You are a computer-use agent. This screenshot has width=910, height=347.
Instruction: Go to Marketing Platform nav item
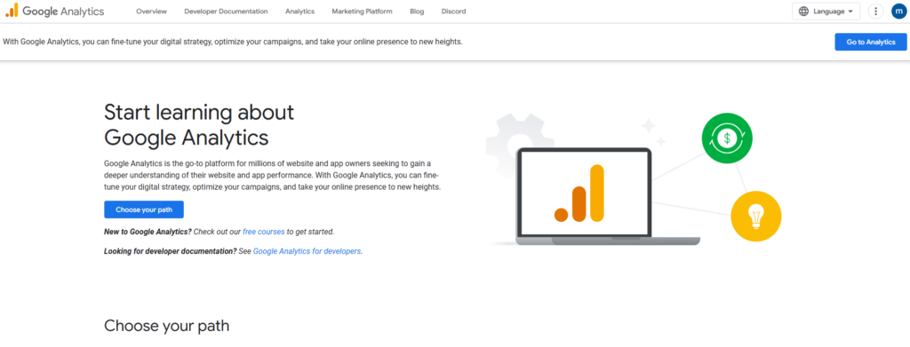click(362, 11)
